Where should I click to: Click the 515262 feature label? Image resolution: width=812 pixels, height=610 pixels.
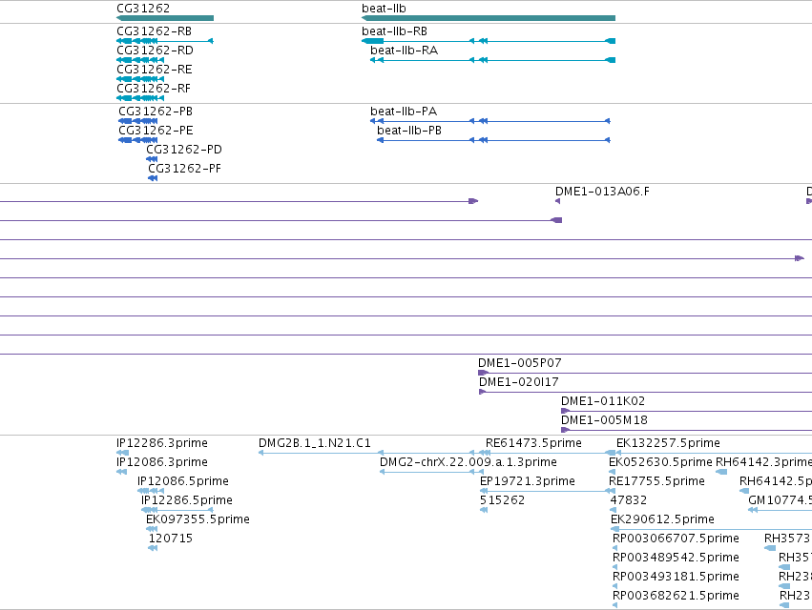502,500
